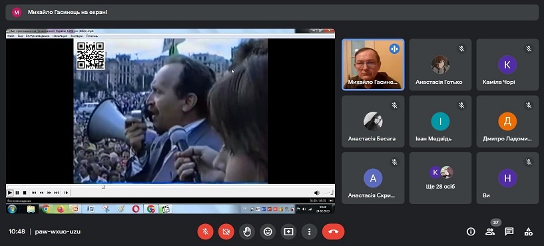Select Іван Медвідь participant tile
The height and width of the screenshot is (246, 544).
(x=440, y=121)
